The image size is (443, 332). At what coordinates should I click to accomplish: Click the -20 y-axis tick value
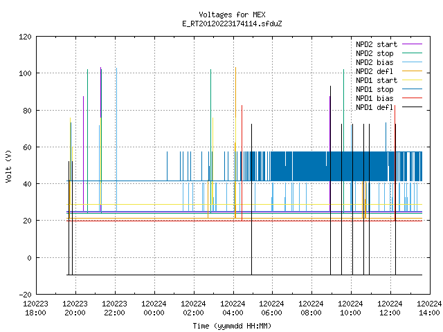click(25, 295)
